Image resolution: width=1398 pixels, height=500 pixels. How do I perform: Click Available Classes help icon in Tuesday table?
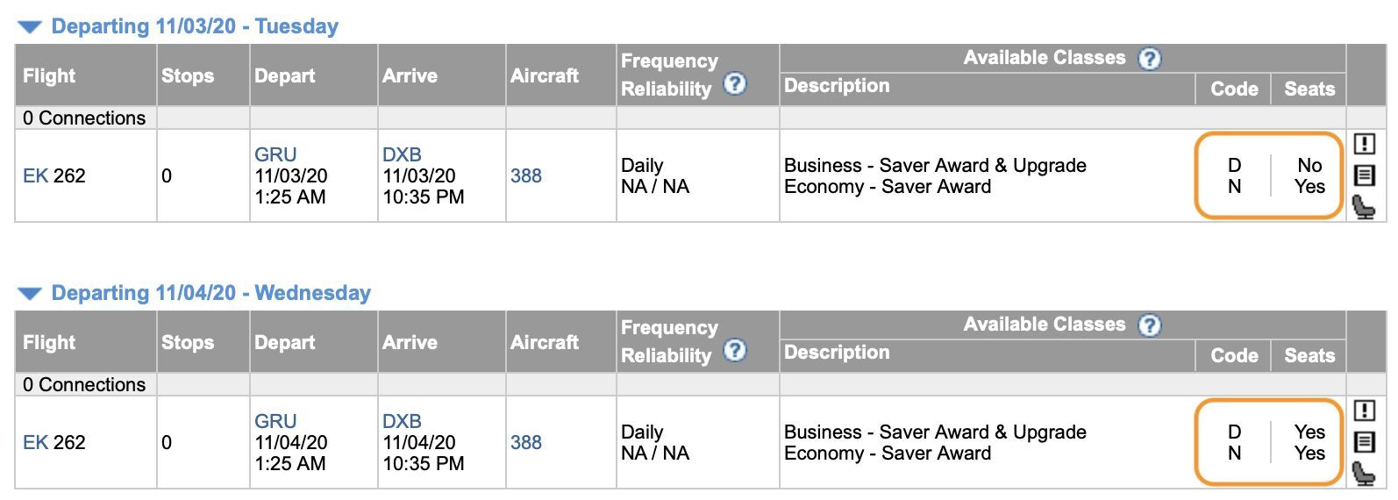point(1149,59)
